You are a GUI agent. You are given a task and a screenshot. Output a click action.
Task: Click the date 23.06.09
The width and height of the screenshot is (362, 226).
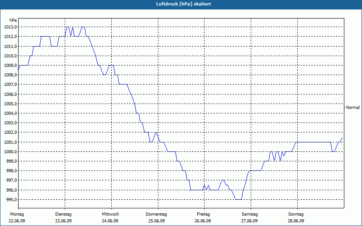63,221
